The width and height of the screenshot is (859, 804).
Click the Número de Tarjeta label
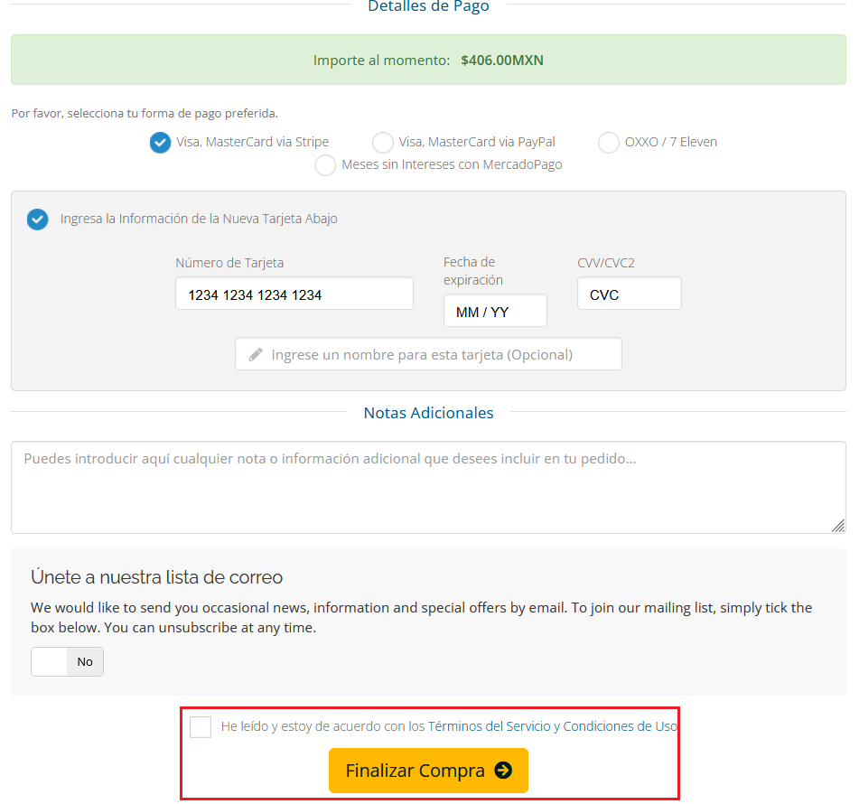point(229,263)
